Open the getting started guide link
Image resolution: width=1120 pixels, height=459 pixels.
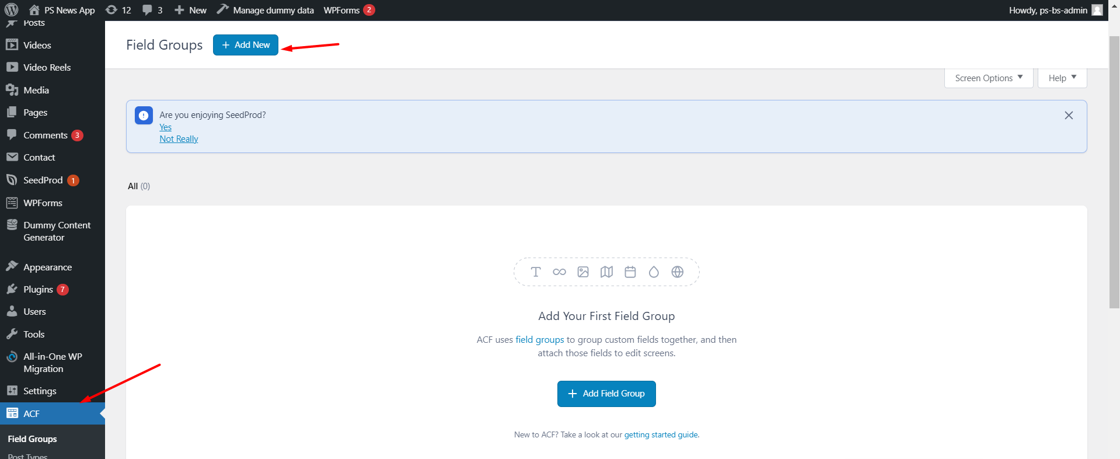(661, 434)
